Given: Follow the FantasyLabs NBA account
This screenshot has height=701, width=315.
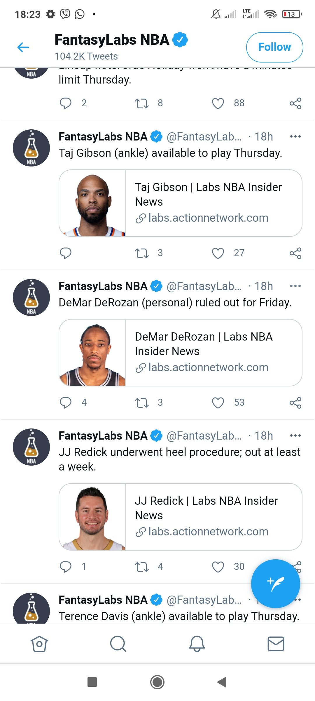Looking at the screenshot, I should (274, 47).
